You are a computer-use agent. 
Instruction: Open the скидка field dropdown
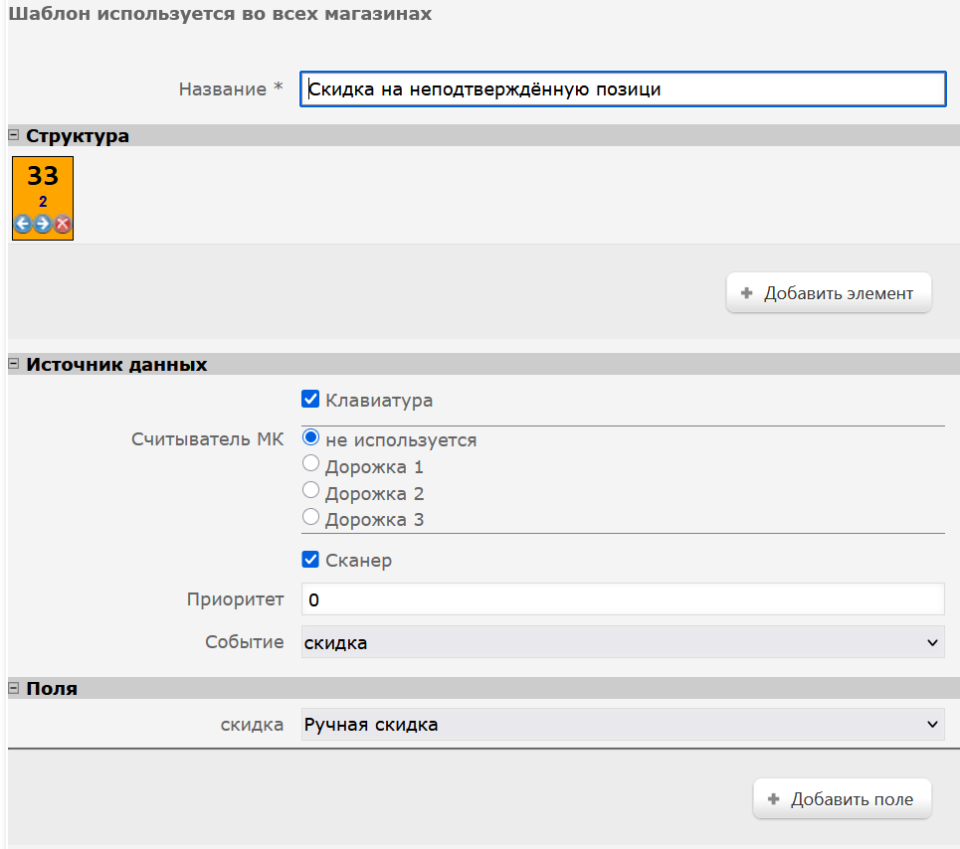[x=622, y=725]
